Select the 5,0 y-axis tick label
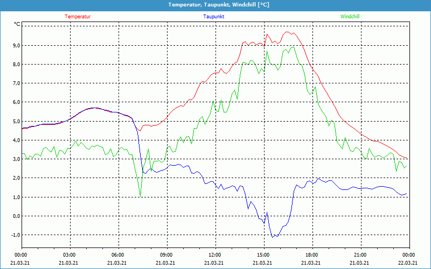 (16, 122)
